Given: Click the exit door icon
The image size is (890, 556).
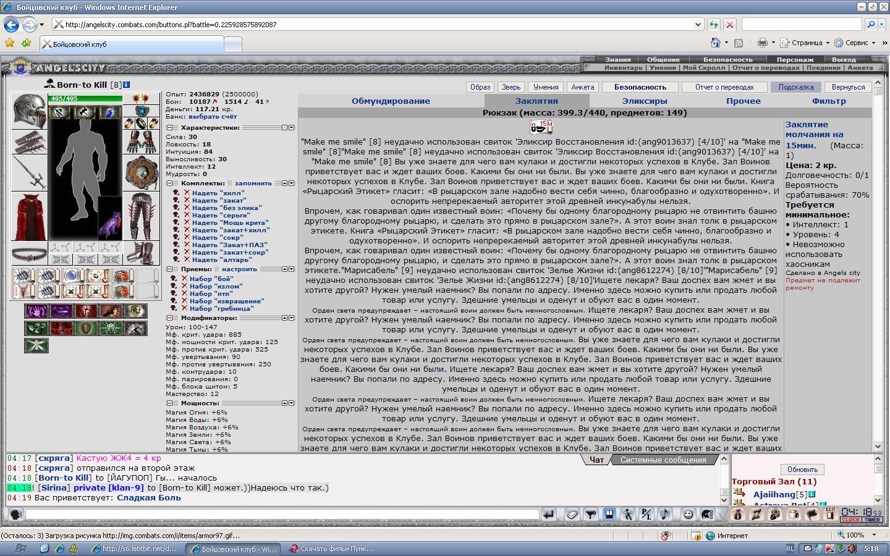Looking at the screenshot, I should click(x=830, y=514).
